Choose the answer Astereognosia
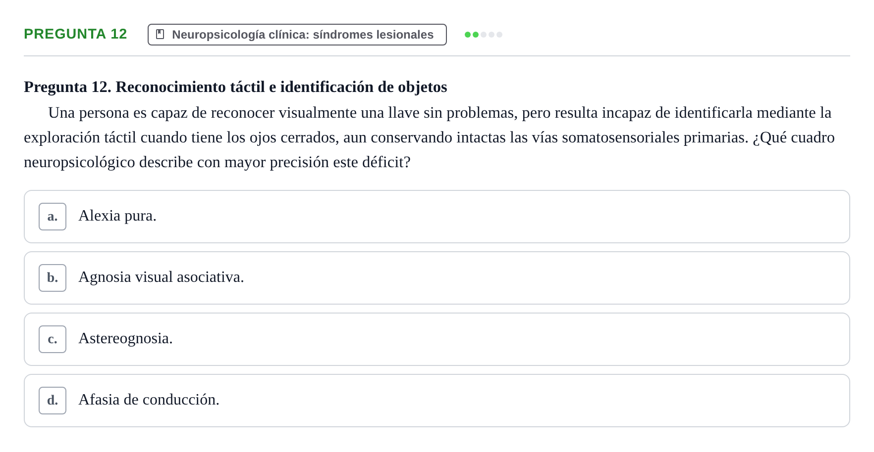874x452 pixels. pos(437,339)
